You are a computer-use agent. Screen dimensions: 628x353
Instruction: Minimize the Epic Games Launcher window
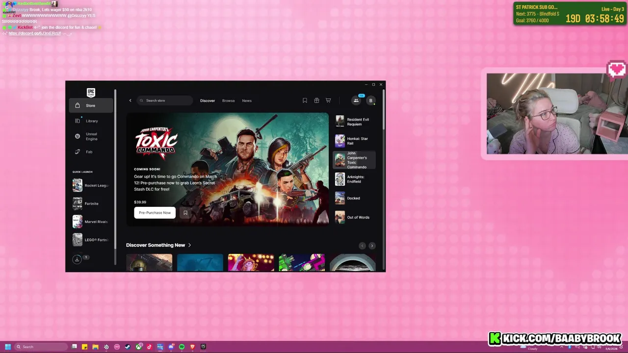point(366,84)
